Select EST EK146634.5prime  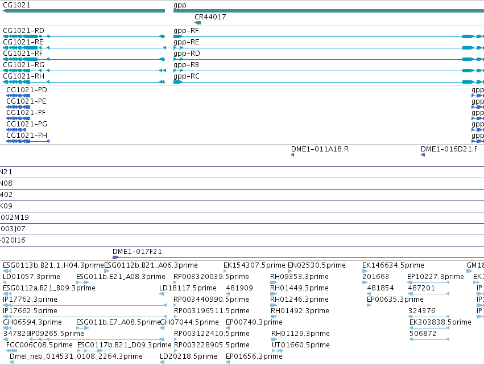[393, 265]
